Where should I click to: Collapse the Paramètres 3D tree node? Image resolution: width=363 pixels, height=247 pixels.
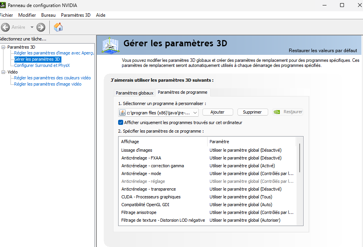click(x=3, y=47)
